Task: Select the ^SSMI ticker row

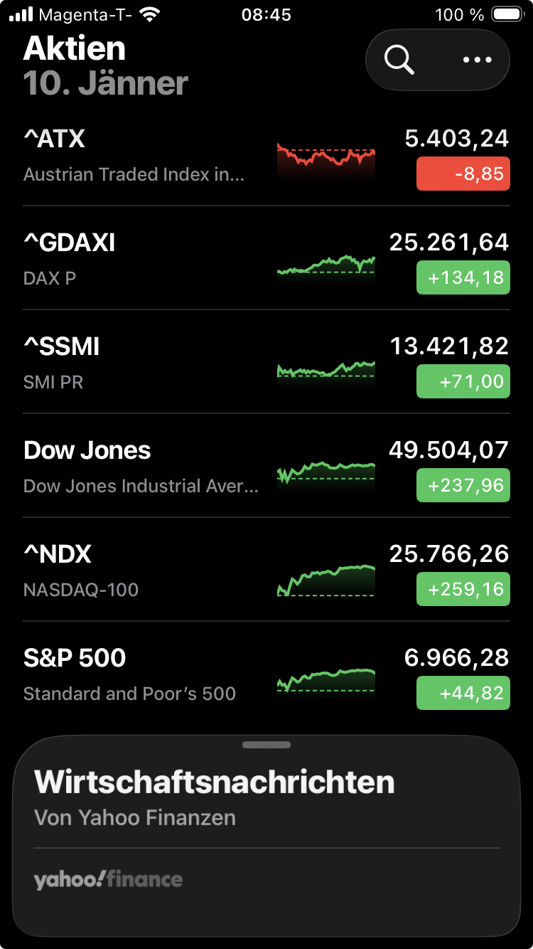Action: 142,361
